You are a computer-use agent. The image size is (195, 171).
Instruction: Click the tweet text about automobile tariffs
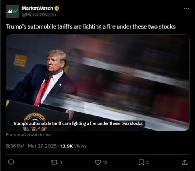[x=91, y=26]
